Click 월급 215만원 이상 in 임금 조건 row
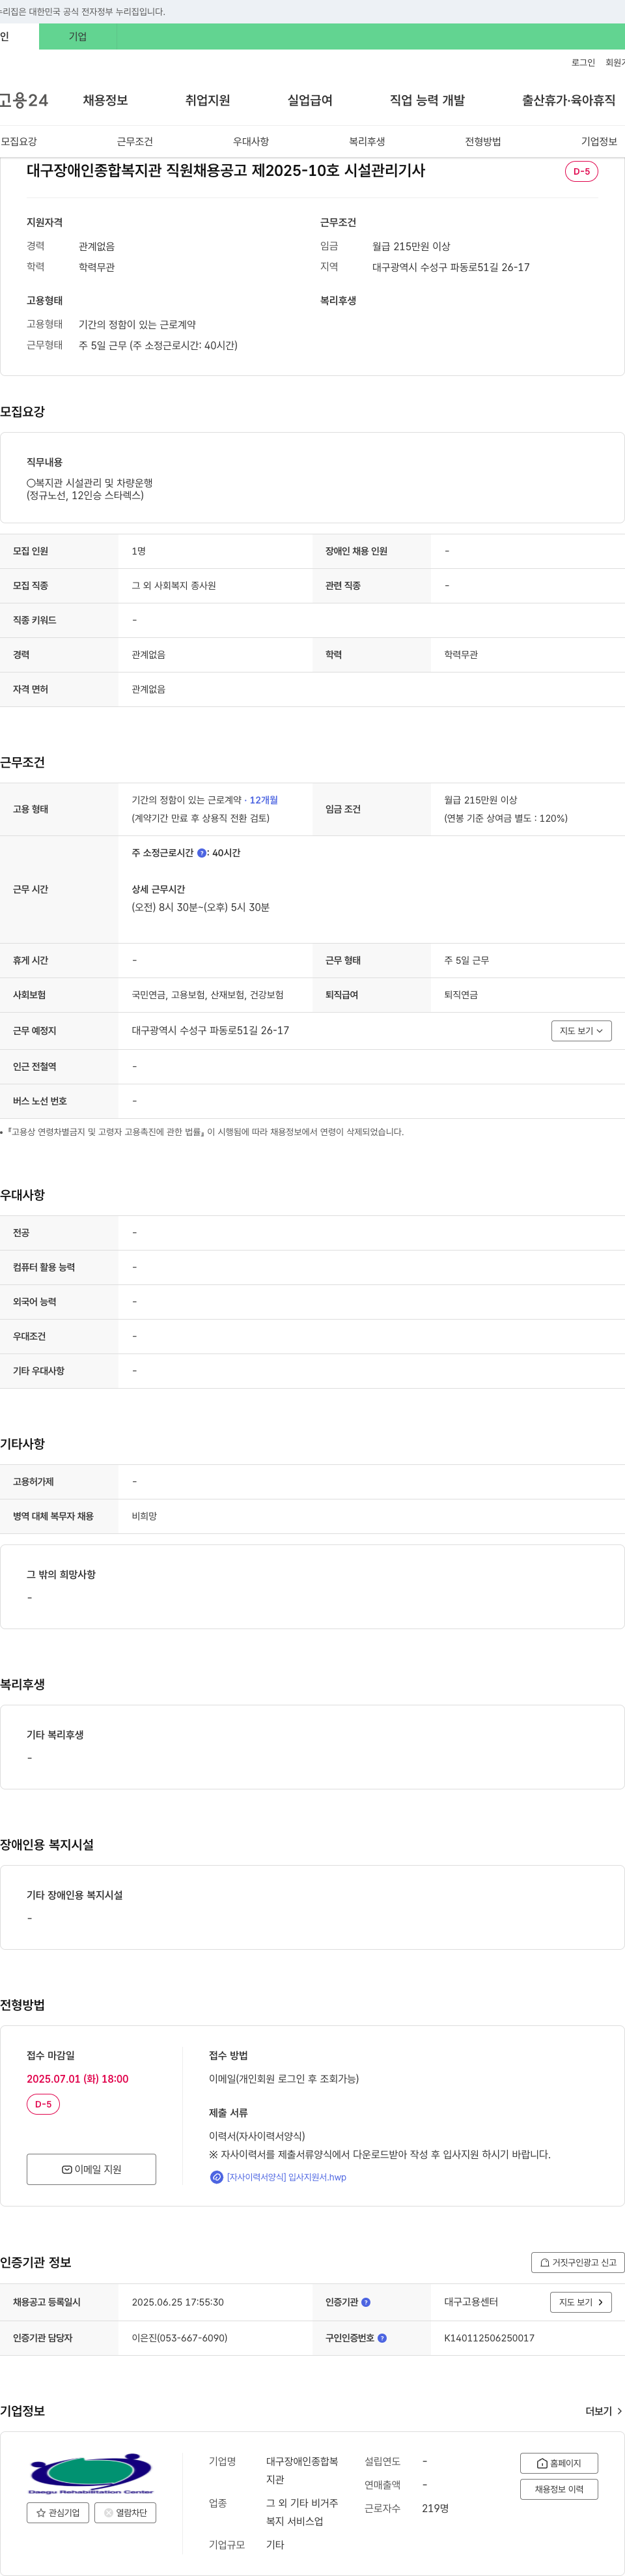This screenshot has height=2576, width=625. click(481, 800)
